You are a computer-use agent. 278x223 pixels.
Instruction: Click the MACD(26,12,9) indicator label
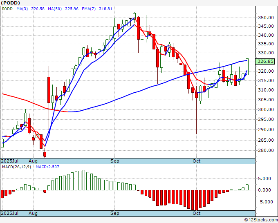[16, 167]
